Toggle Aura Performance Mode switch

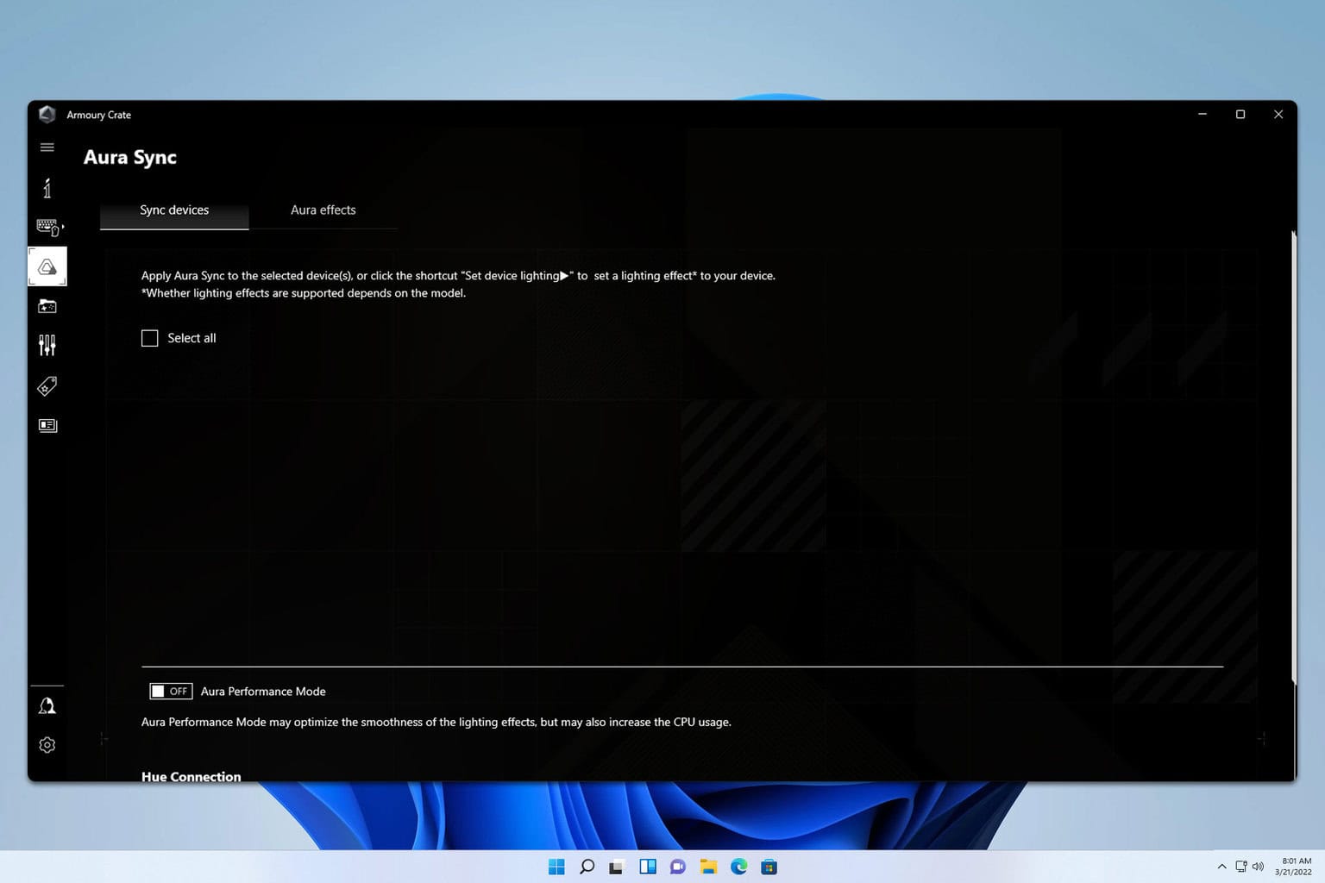tap(171, 692)
